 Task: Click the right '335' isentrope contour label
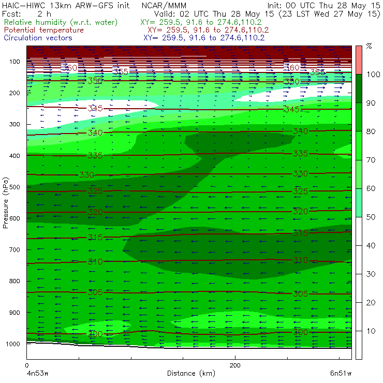300,153
